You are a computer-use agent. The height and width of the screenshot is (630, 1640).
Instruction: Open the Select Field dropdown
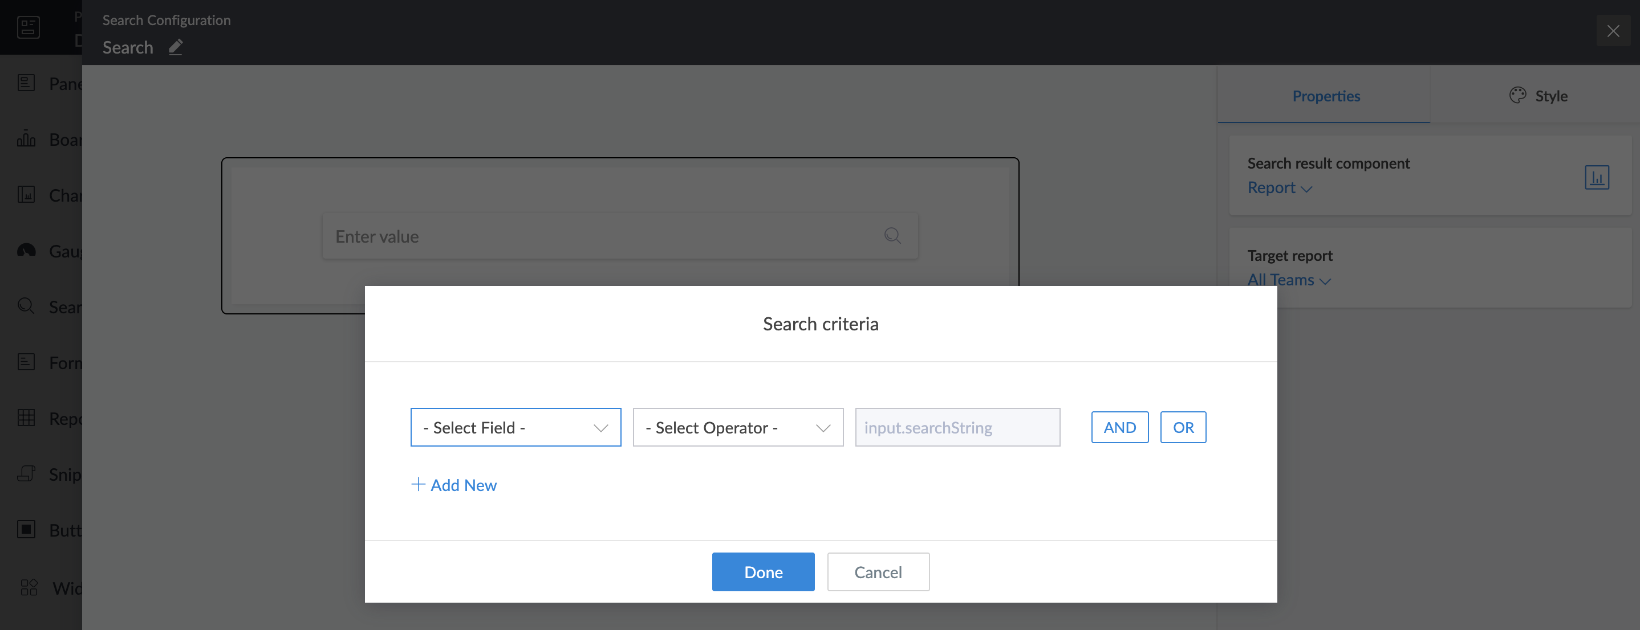pos(515,427)
